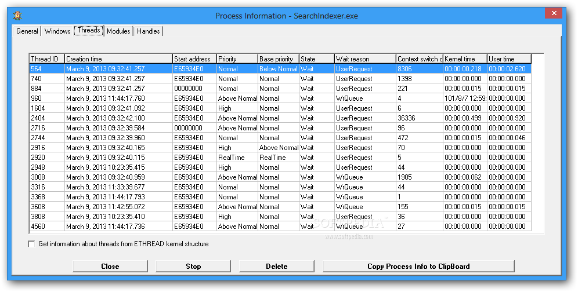This screenshot has height=292, width=578.
Task: Sort by the State column header
Action: pos(317,59)
